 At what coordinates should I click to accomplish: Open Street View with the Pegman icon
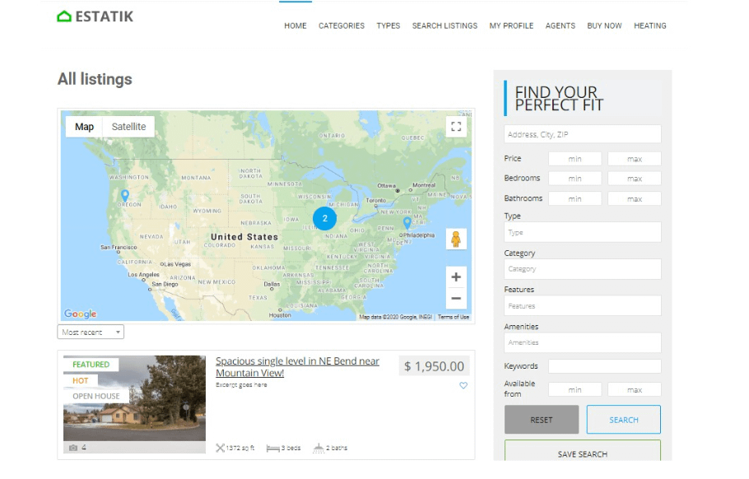click(456, 239)
